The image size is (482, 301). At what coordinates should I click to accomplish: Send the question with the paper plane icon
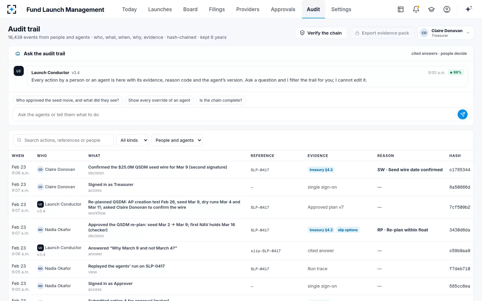tap(463, 114)
